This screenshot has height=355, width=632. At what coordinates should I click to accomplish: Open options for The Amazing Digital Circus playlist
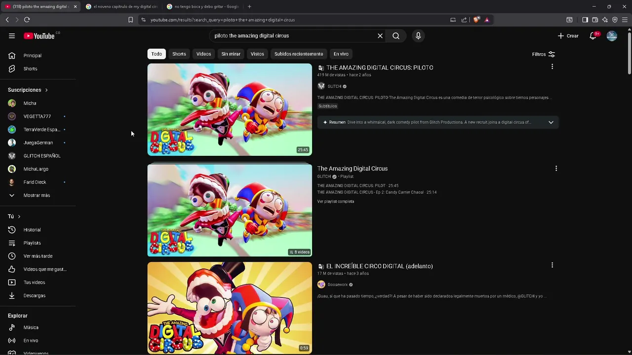click(556, 168)
